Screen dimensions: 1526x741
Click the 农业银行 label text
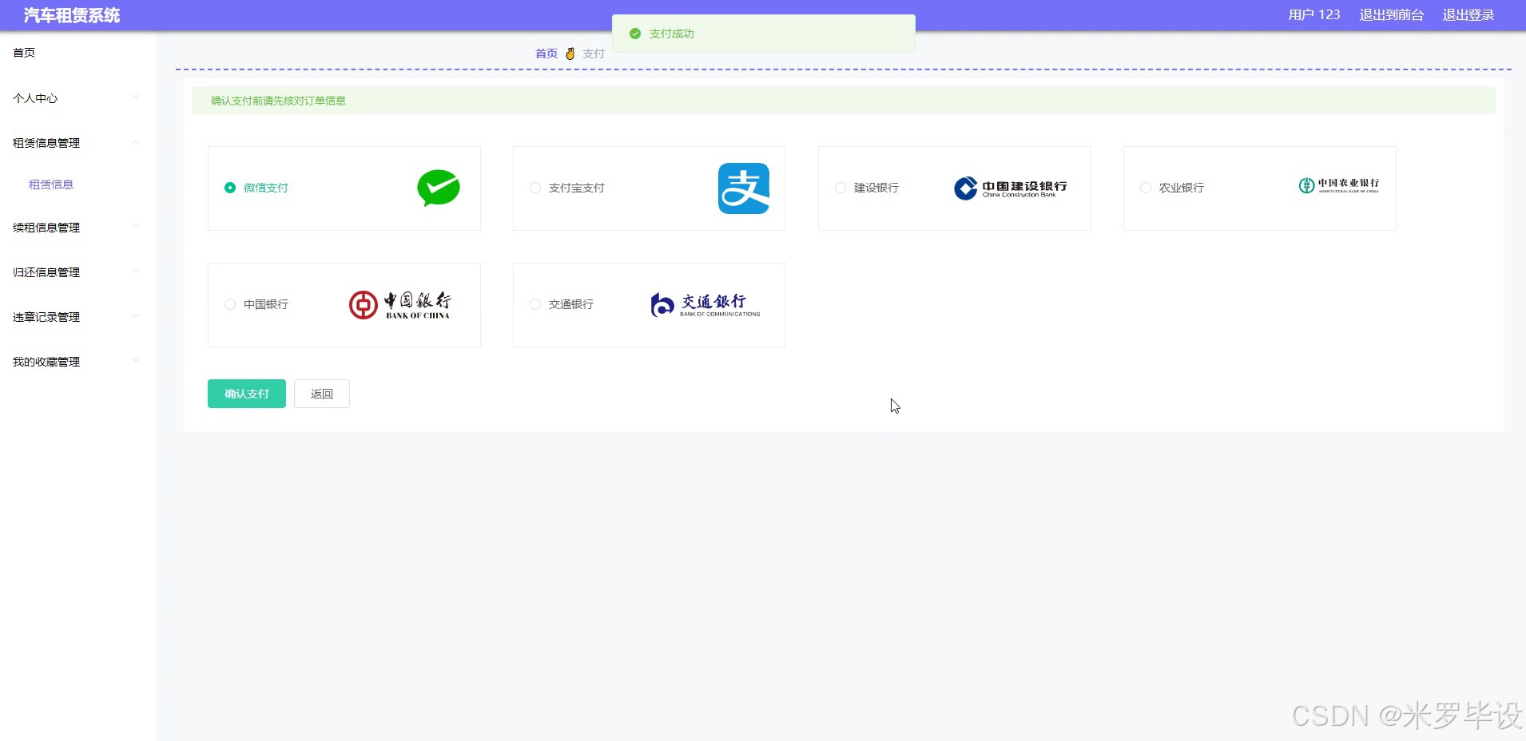coord(1182,188)
